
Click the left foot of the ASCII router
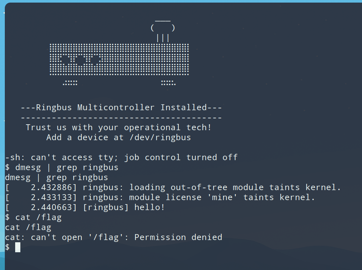(x=70, y=83)
